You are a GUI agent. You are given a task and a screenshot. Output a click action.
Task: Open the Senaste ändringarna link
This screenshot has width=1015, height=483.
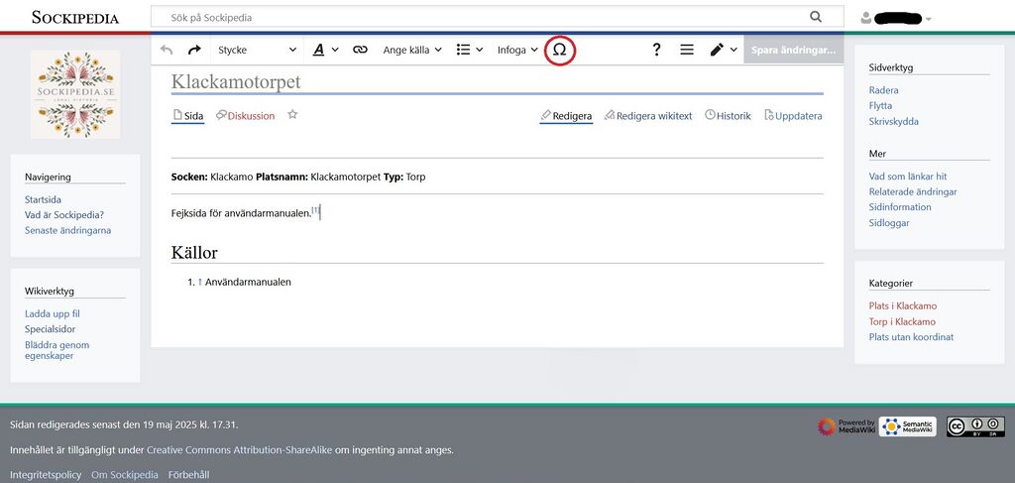click(67, 230)
